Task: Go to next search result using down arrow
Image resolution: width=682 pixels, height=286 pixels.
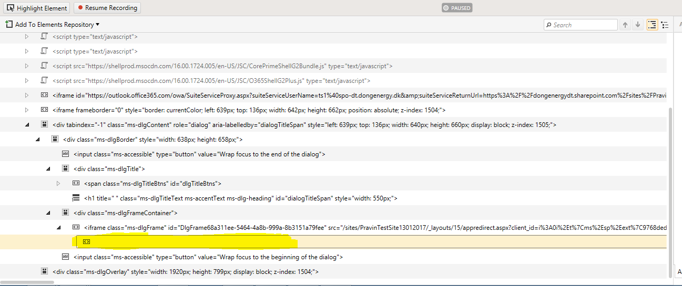Action: point(638,25)
